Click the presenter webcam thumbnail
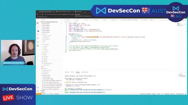 tap(18, 52)
